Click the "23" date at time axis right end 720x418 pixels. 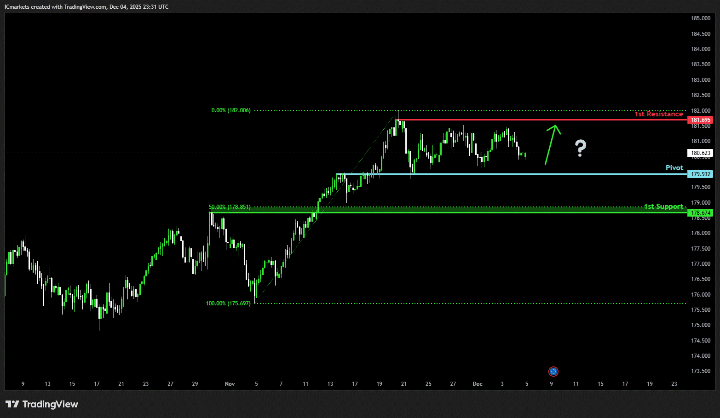pyautogui.click(x=674, y=384)
